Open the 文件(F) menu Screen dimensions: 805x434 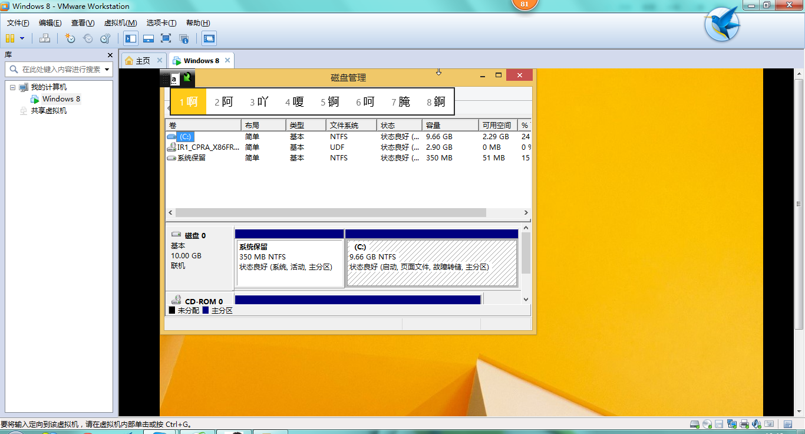pos(18,23)
